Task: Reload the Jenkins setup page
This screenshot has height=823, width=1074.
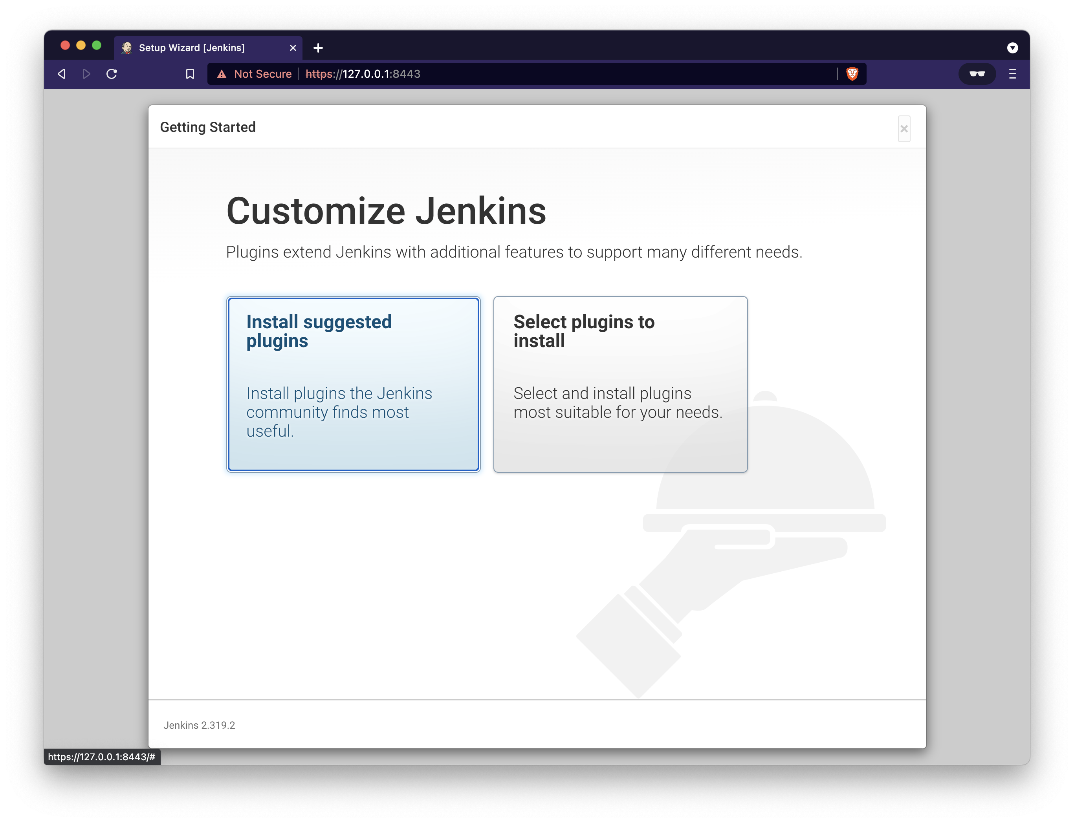Action: tap(112, 74)
